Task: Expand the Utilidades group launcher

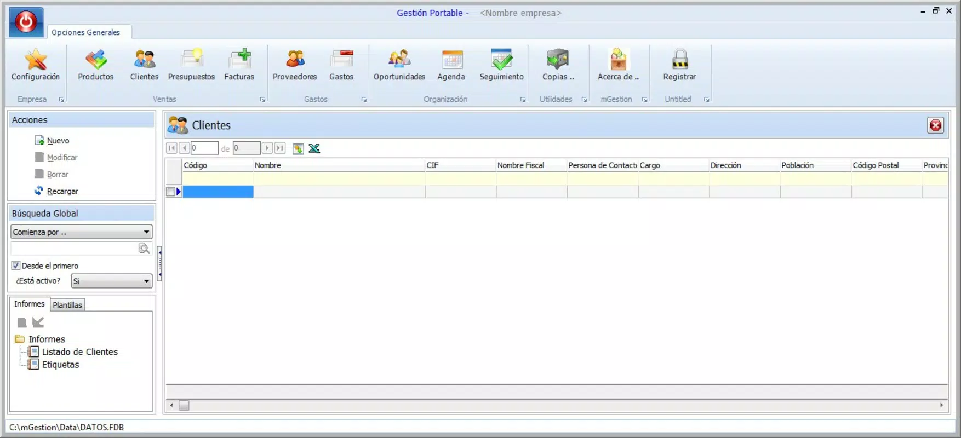Action: [x=584, y=100]
